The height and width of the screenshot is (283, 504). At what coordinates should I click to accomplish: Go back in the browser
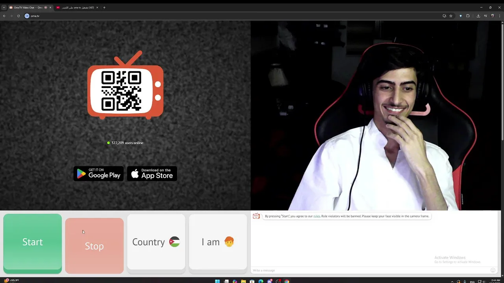pos(4,16)
